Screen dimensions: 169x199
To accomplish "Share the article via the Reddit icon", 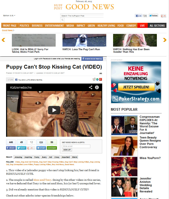I will coord(94,79).
